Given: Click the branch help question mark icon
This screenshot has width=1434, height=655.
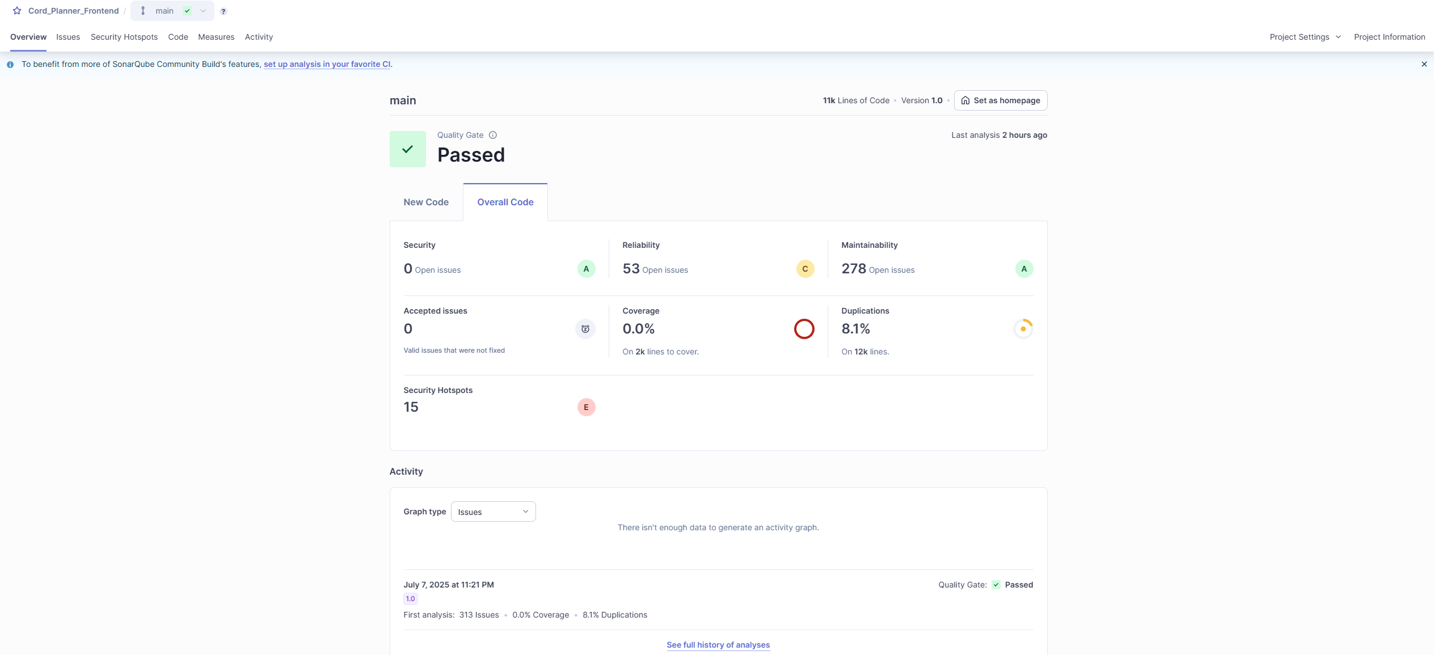Looking at the screenshot, I should point(223,11).
